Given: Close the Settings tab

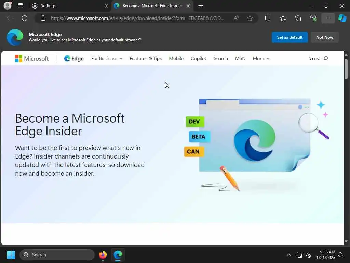Looking at the screenshot, I should tap(106, 6).
